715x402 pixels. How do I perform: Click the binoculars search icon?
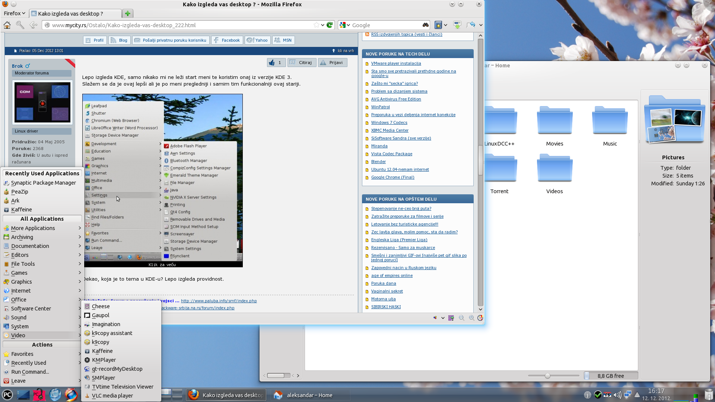(x=426, y=25)
